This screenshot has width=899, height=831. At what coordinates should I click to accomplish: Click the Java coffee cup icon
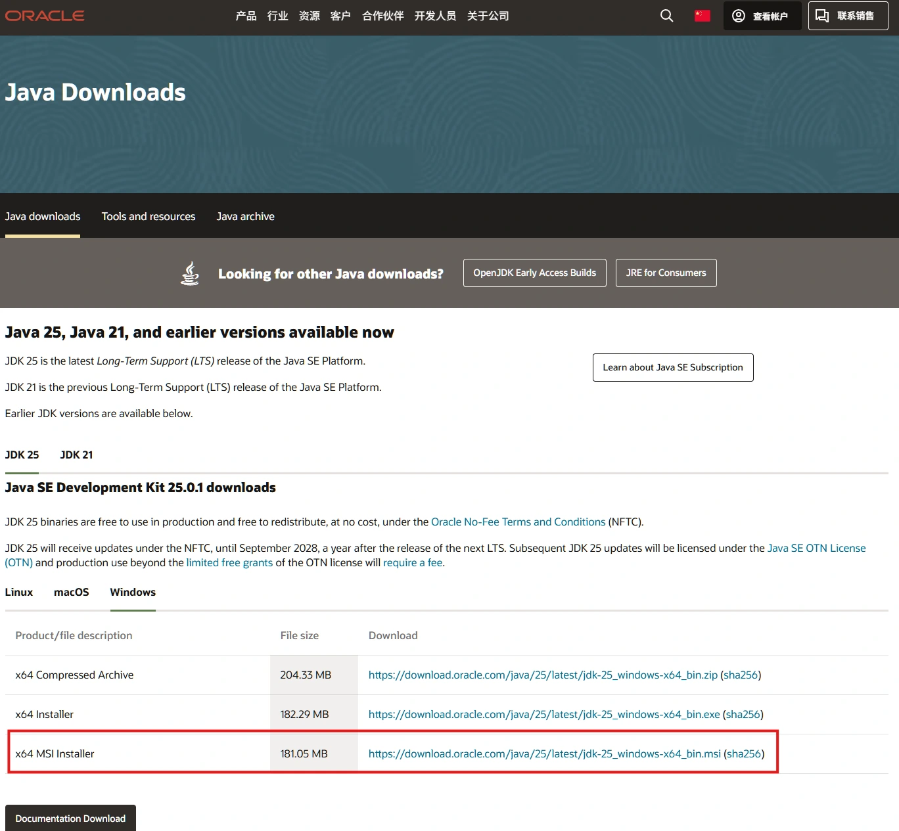click(190, 273)
